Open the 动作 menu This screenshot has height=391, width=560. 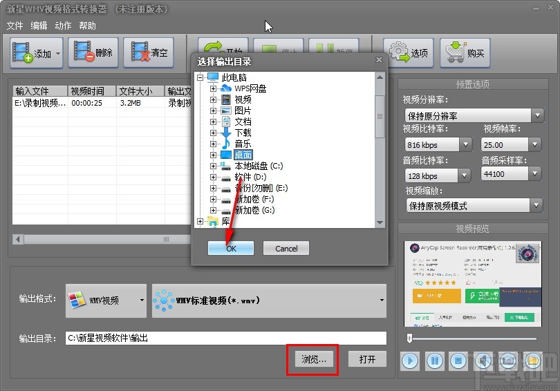63,26
